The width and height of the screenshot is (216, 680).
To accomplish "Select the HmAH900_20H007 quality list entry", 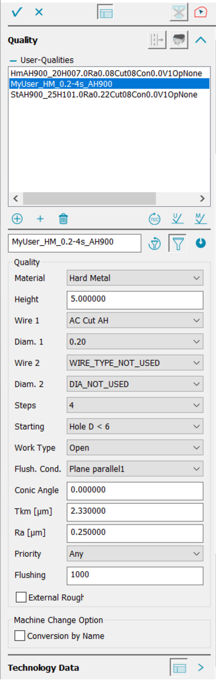I will pyautogui.click(x=106, y=73).
